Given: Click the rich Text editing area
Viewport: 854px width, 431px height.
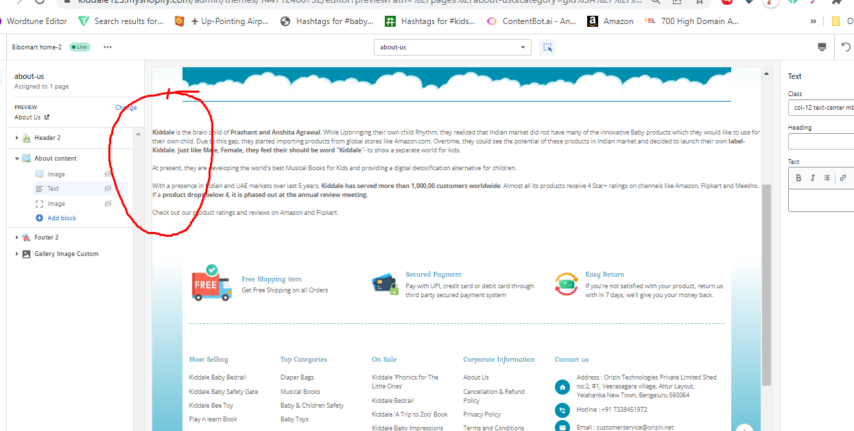Looking at the screenshot, I should 821,200.
